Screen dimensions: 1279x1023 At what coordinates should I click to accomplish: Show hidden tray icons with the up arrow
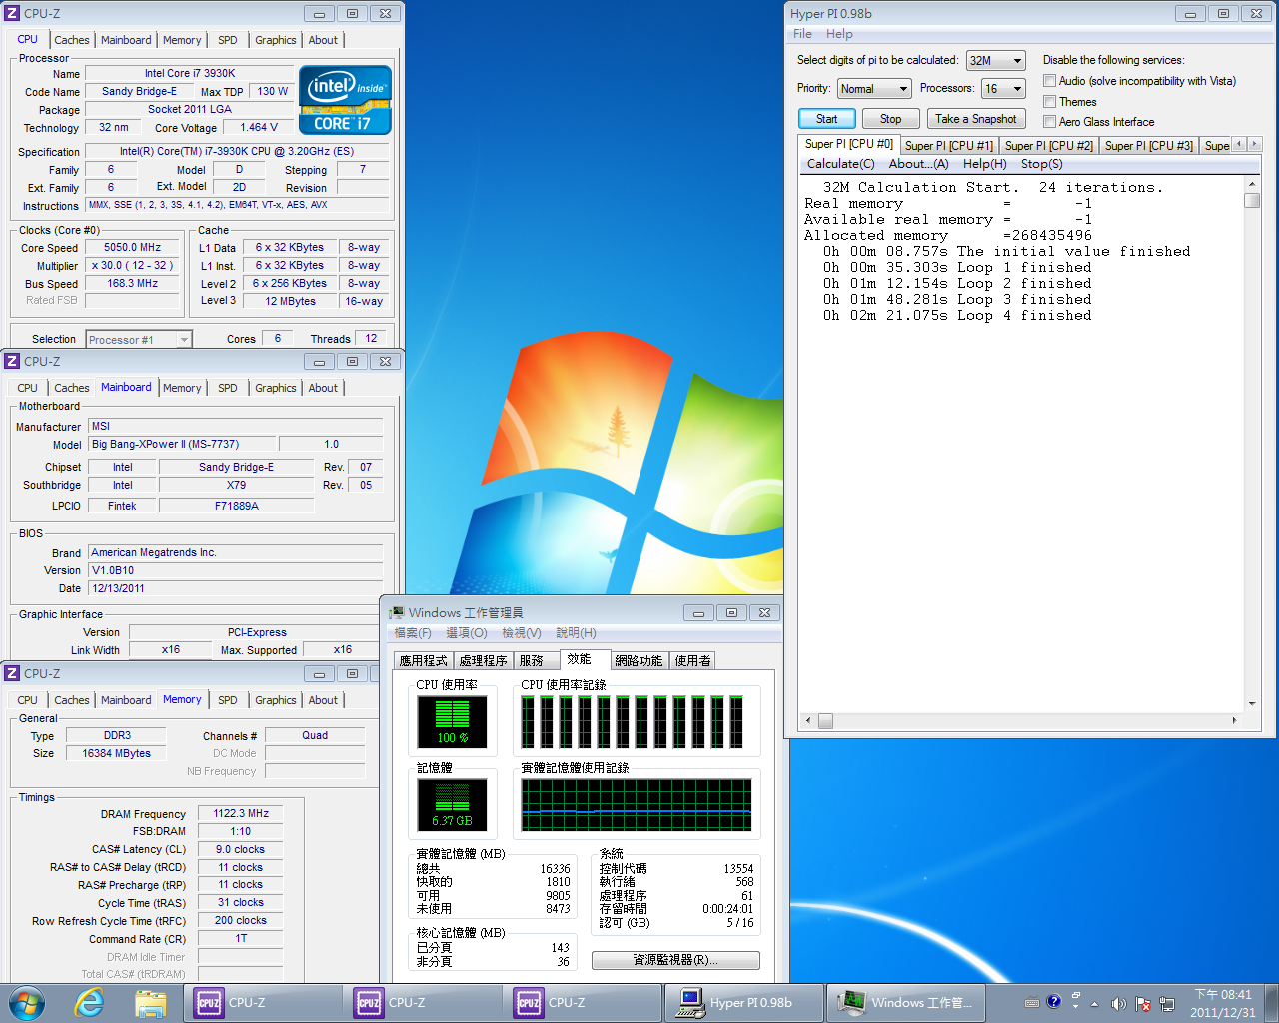[x=1094, y=1003]
